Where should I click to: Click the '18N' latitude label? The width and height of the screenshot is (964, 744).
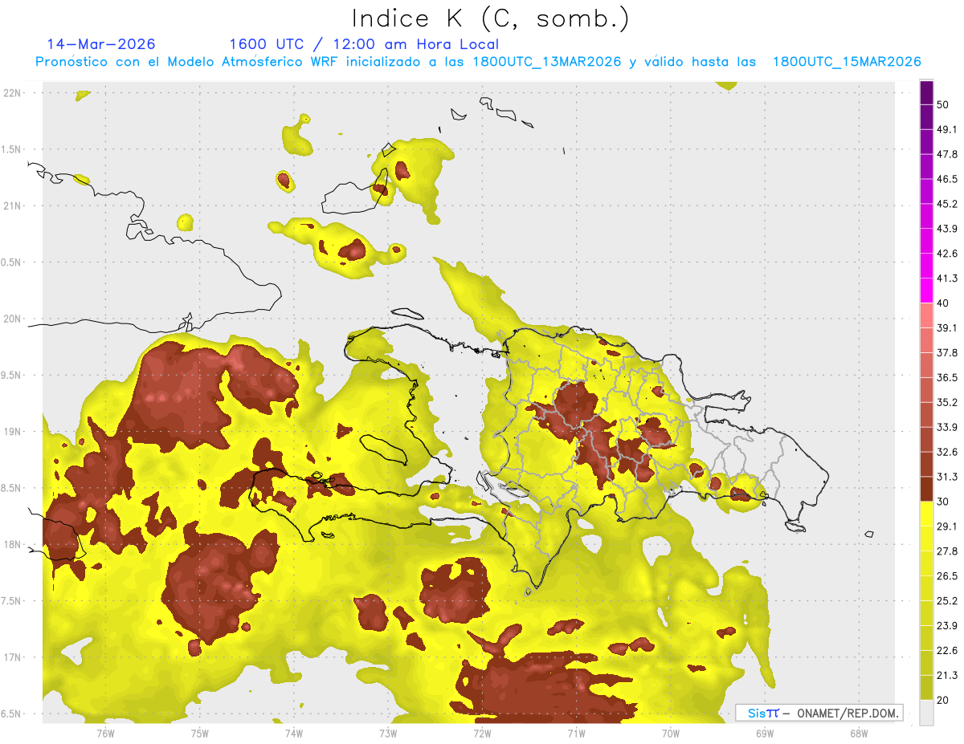[14, 544]
